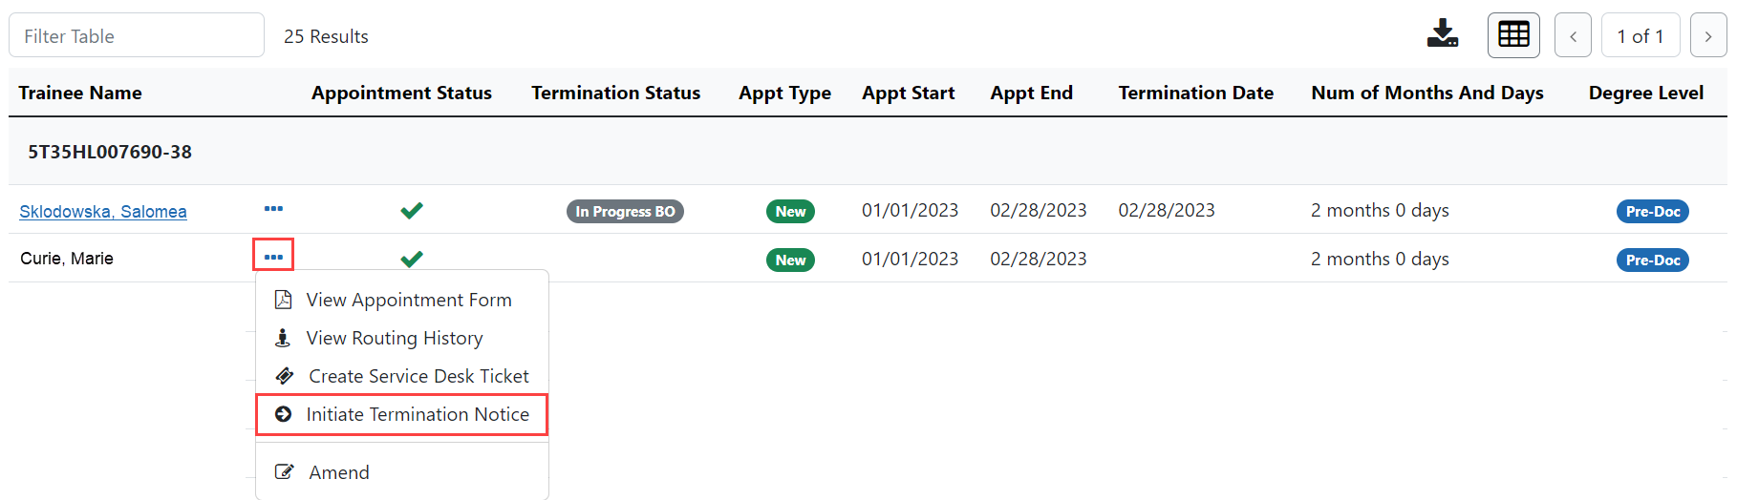Open the table grid view button
The width and height of the screenshot is (1737, 500).
pyautogui.click(x=1513, y=35)
